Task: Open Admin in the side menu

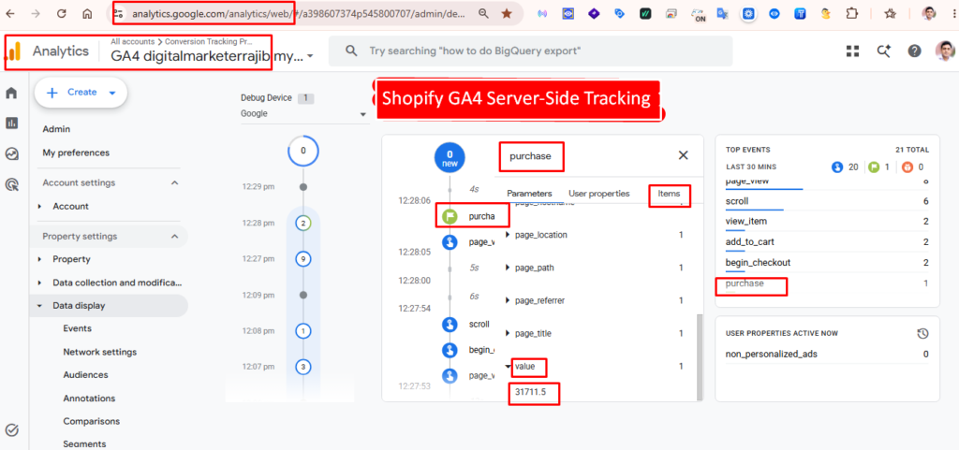Action: tap(56, 129)
